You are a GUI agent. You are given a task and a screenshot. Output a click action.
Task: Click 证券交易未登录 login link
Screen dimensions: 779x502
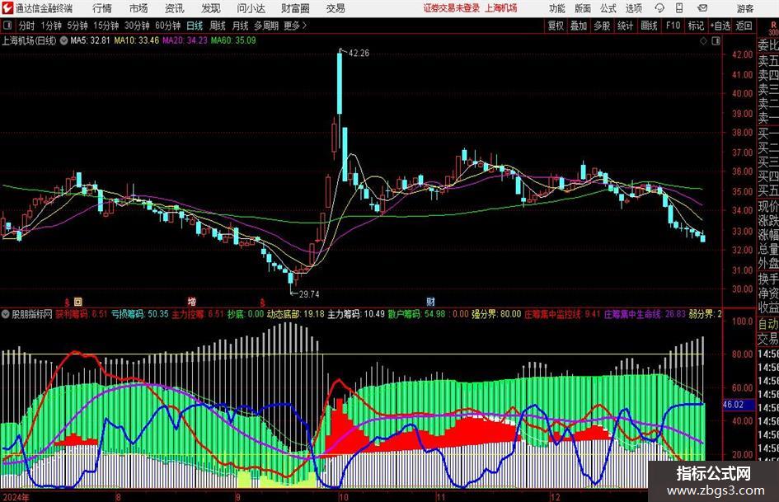pos(452,8)
